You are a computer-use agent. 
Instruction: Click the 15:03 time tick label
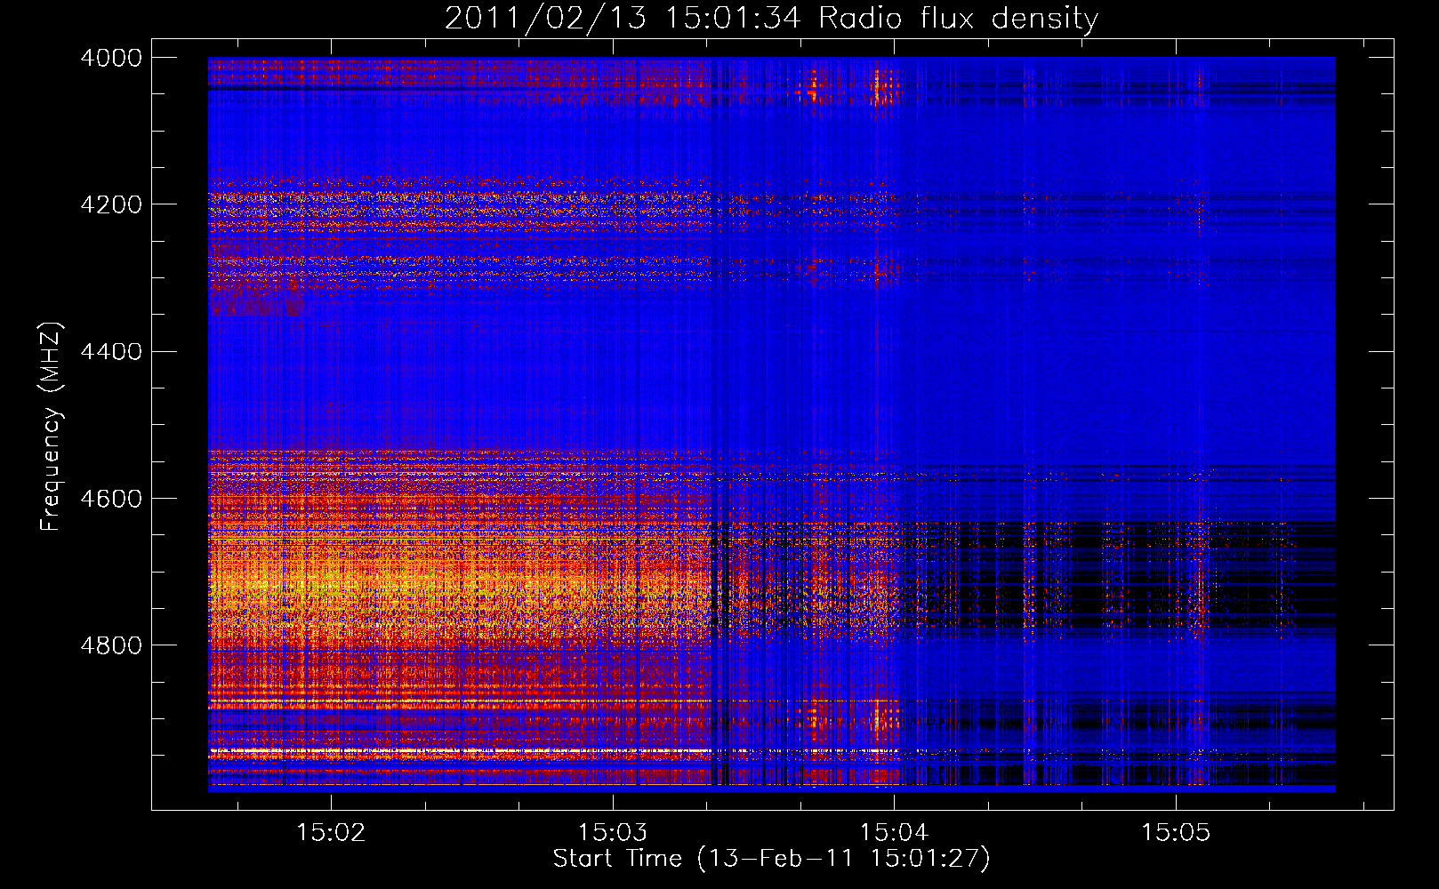(x=613, y=833)
